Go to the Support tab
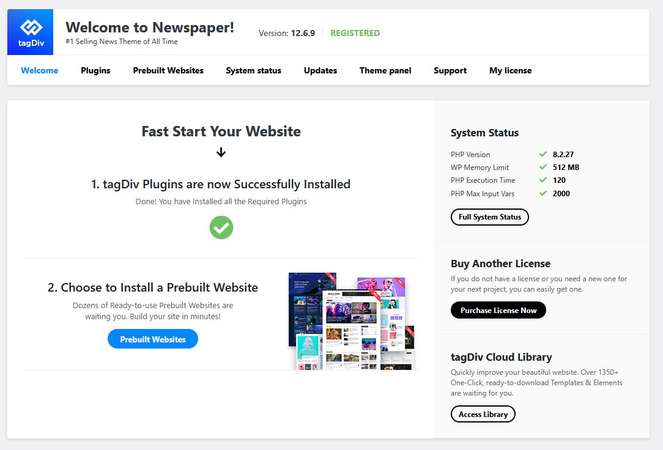 click(450, 70)
